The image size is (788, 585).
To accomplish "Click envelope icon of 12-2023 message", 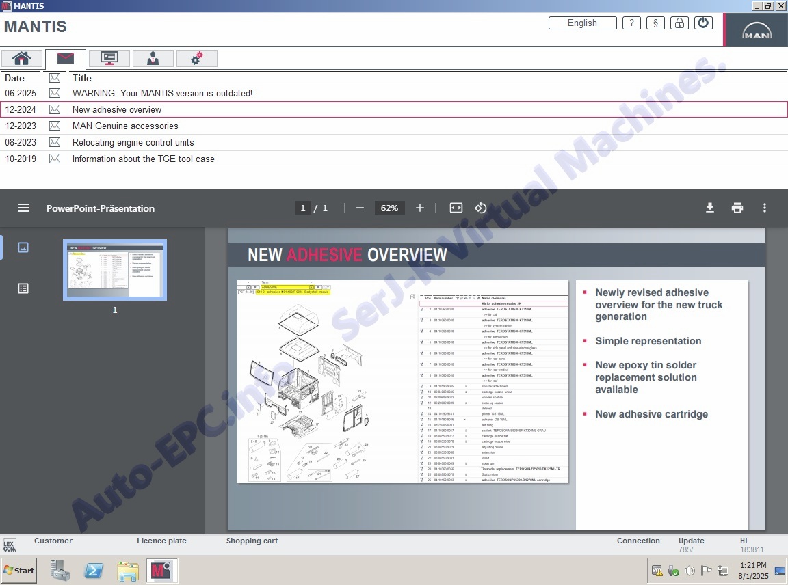I will click(x=55, y=126).
